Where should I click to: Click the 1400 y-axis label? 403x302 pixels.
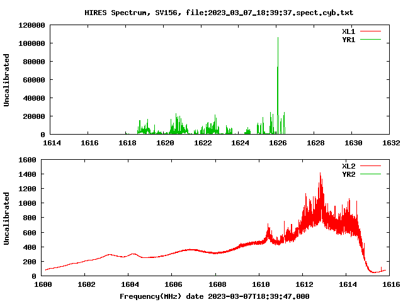[x=27, y=174]
